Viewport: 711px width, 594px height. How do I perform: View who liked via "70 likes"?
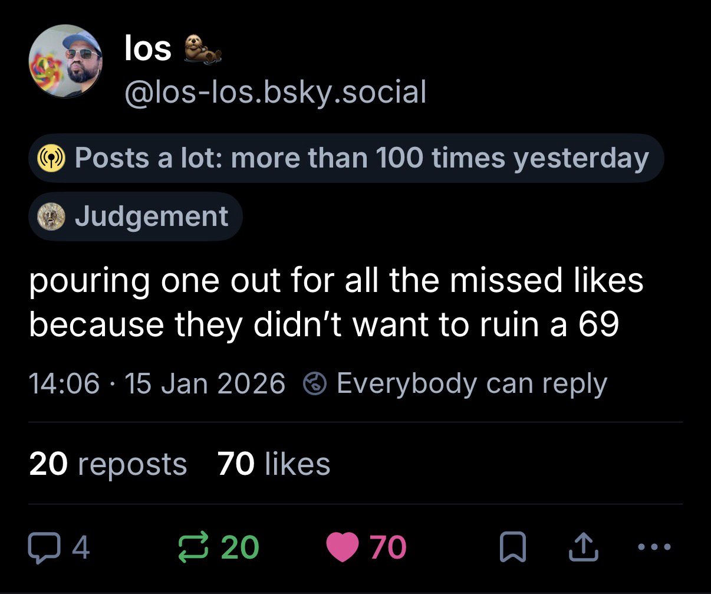click(274, 464)
